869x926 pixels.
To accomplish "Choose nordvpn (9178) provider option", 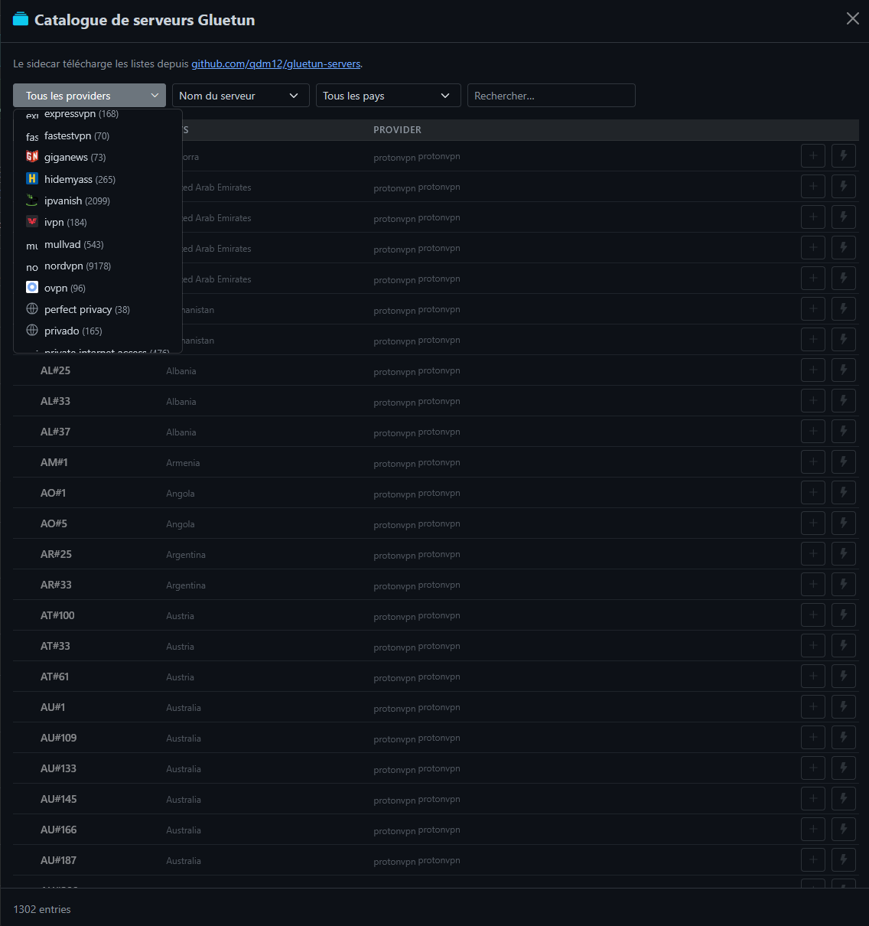I will click(98, 266).
